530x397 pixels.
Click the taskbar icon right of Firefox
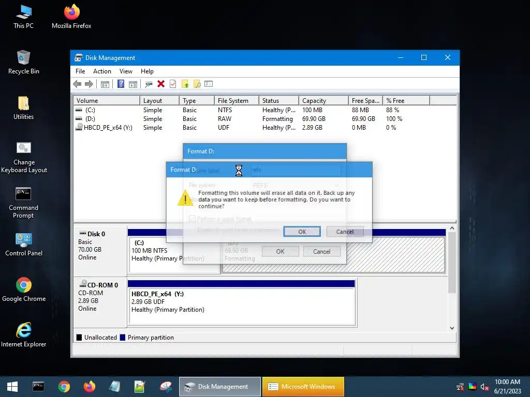(x=114, y=387)
